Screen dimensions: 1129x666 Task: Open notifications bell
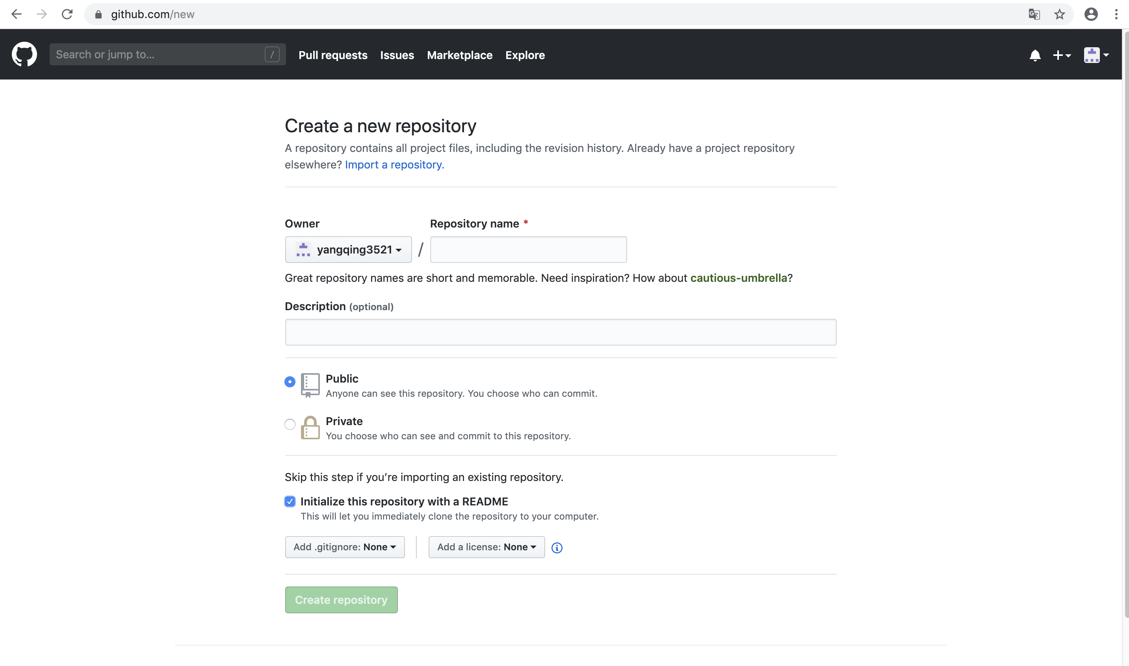pos(1035,55)
